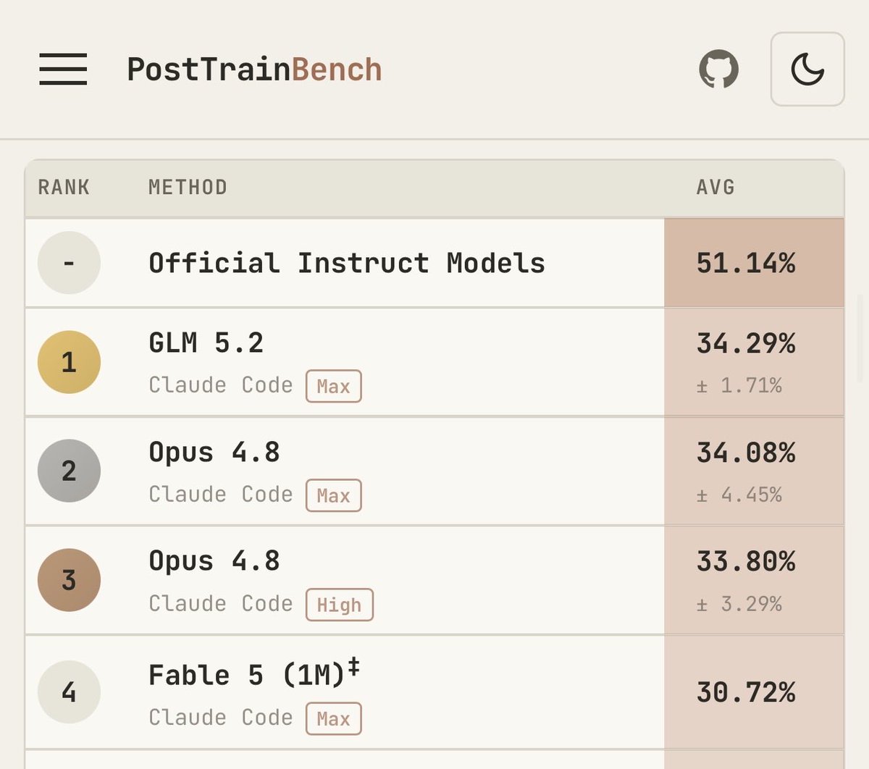This screenshot has width=869, height=769.
Task: Expand the Official Instruct Models row
Action: coord(434,263)
